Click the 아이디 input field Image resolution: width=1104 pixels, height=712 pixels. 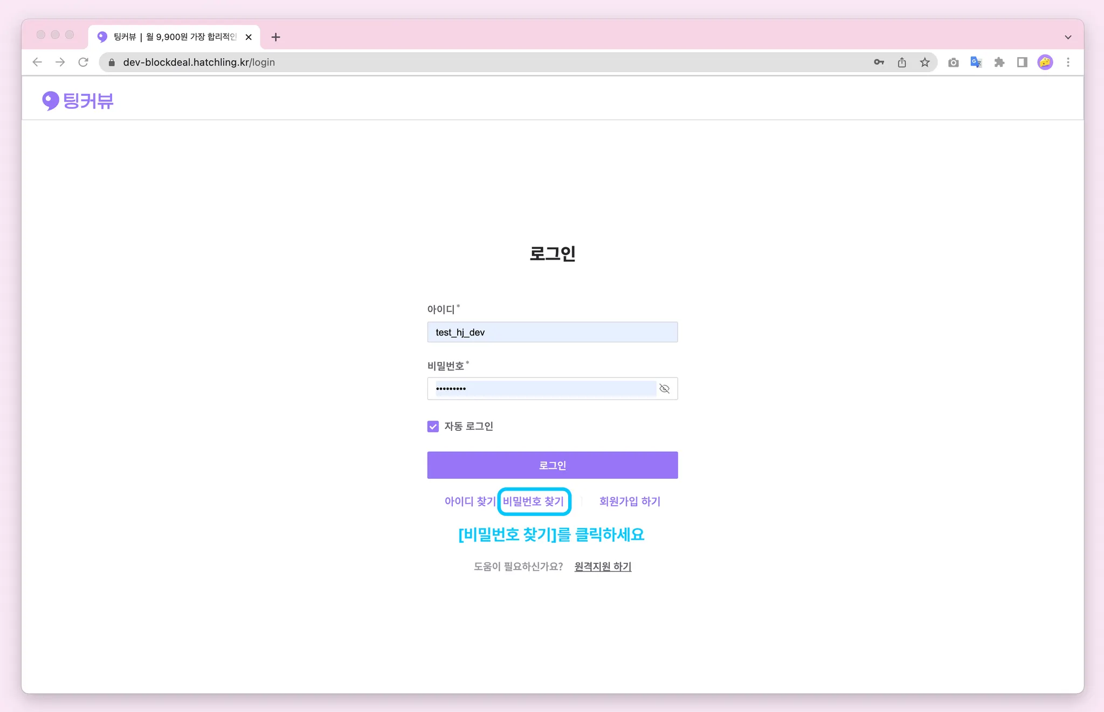coord(552,332)
